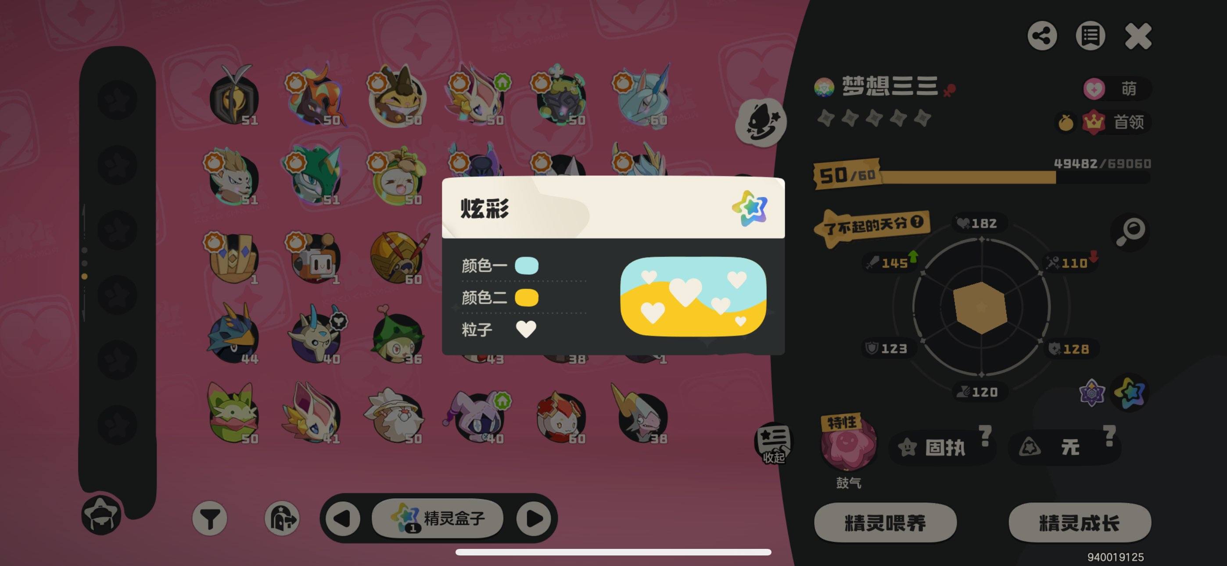This screenshot has width=1227, height=566.
Task: Click the release spirit door icon
Action: [282, 518]
